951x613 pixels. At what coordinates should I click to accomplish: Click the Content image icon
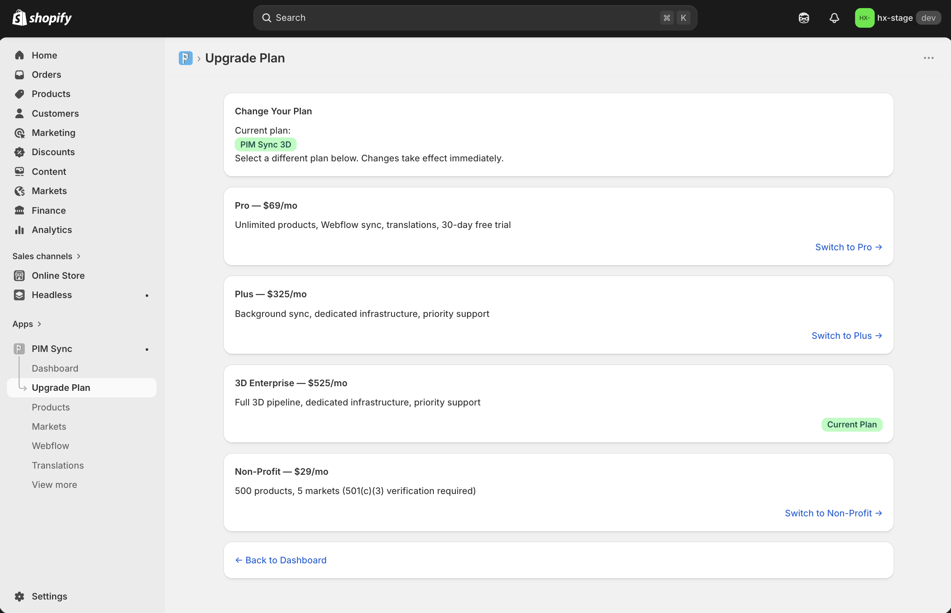[20, 172]
